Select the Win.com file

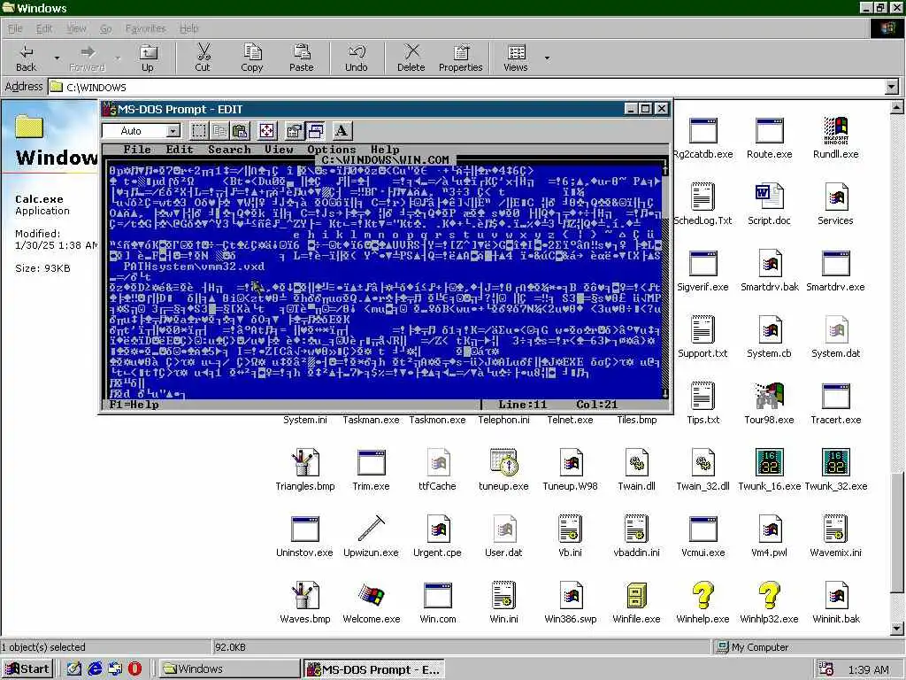point(437,604)
